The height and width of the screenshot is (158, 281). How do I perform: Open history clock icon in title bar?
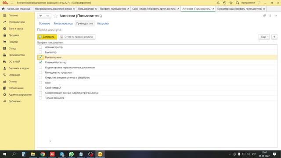click(x=224, y=3)
